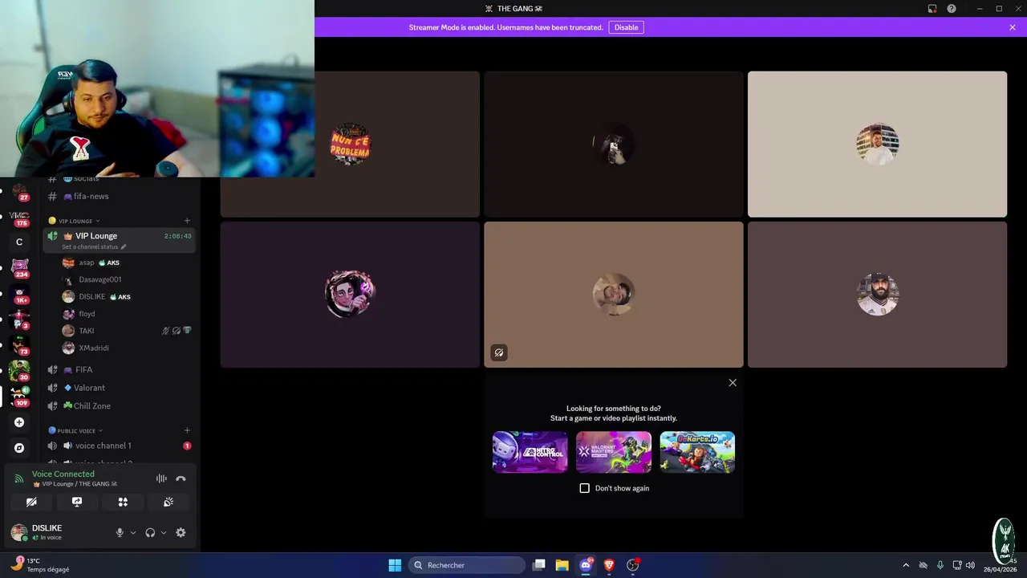Close the activity suggestion popup
The height and width of the screenshot is (578, 1027).
coord(733,383)
